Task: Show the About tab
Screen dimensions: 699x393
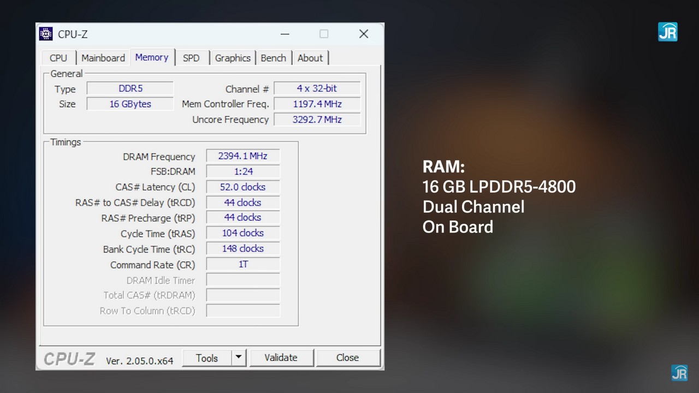Action: [x=310, y=58]
